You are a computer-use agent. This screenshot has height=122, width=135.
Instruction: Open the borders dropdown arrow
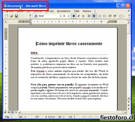[x=124, y=16]
